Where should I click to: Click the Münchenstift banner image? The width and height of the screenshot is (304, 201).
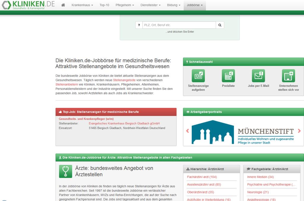(243, 132)
